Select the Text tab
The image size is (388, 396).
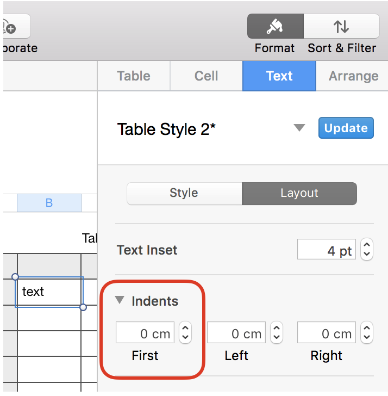click(279, 76)
